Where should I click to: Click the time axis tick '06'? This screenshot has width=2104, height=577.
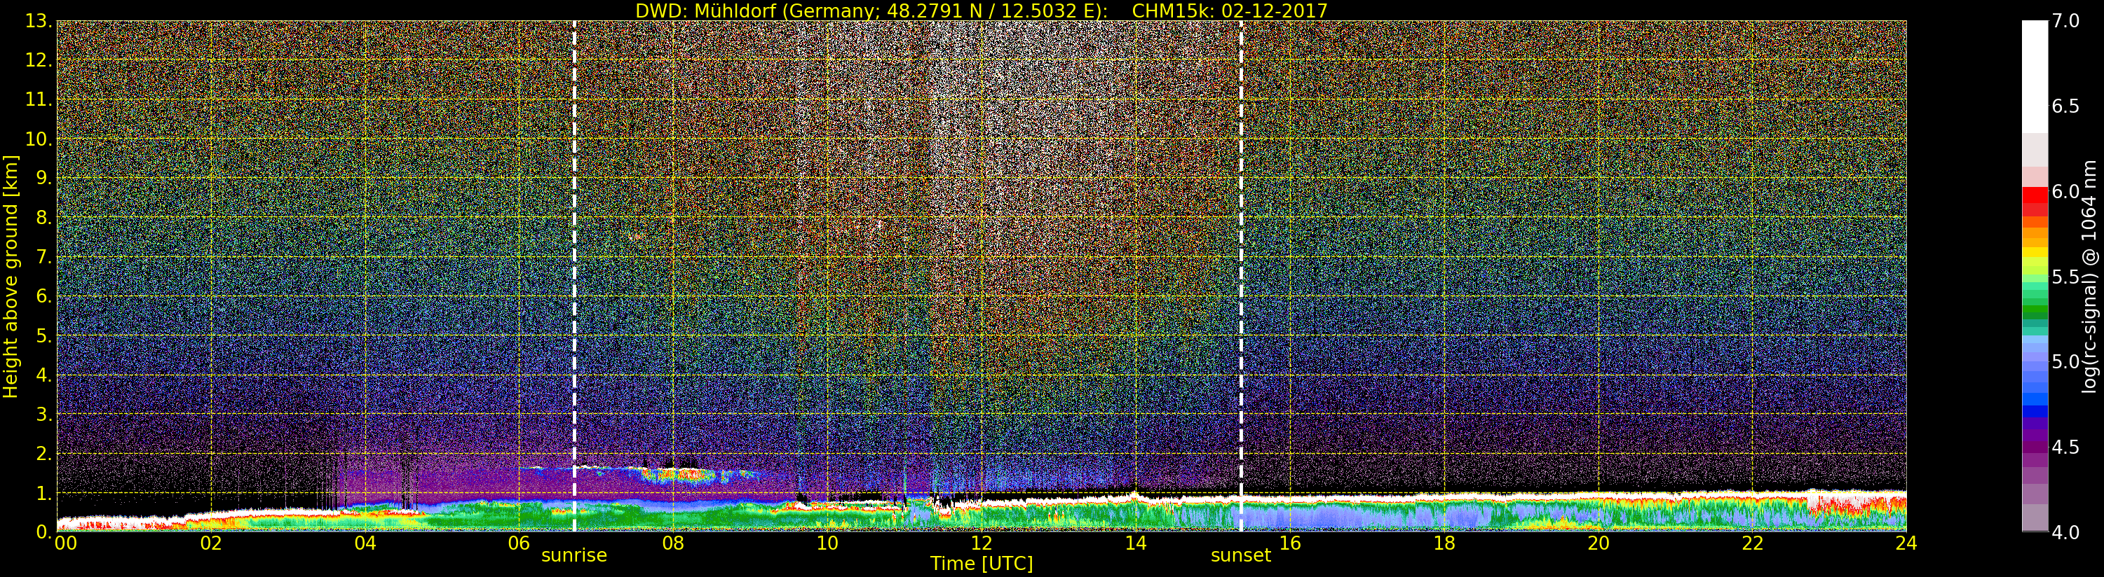[x=519, y=543]
